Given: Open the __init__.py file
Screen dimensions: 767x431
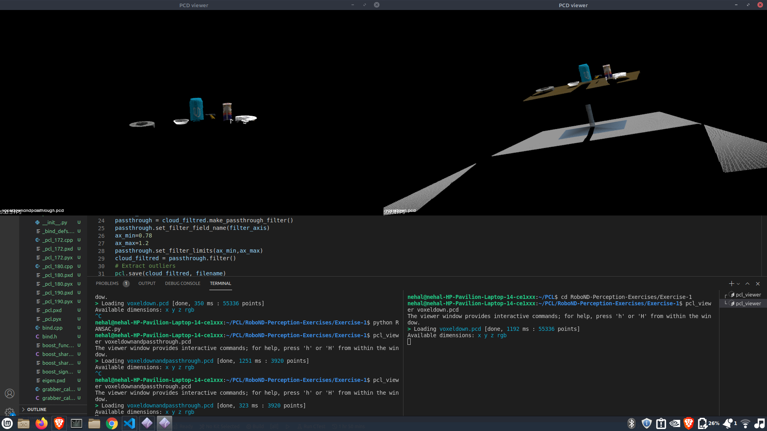Looking at the screenshot, I should coord(55,222).
